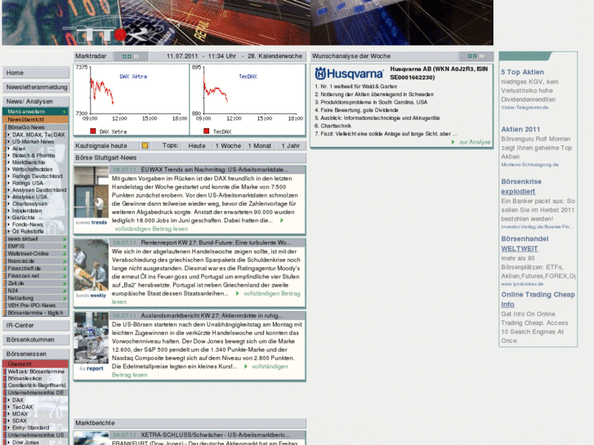
Task: Open the Börsenwissen menu
Action: [x=36, y=354]
